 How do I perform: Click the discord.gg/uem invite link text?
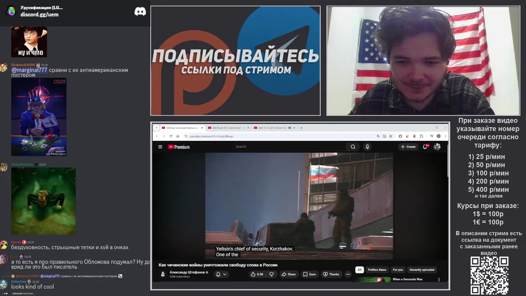[x=39, y=14]
